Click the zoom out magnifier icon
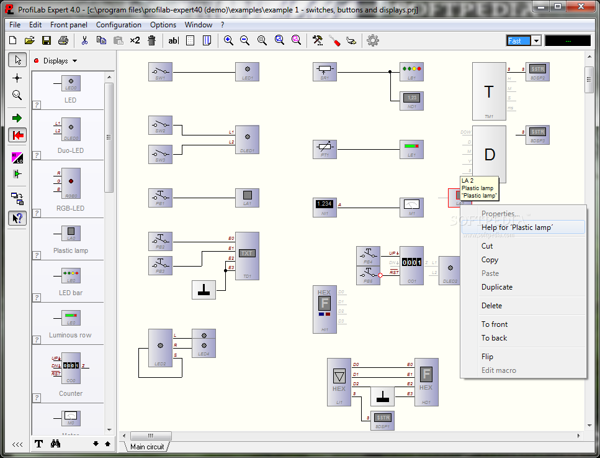The height and width of the screenshot is (458, 600). point(245,40)
